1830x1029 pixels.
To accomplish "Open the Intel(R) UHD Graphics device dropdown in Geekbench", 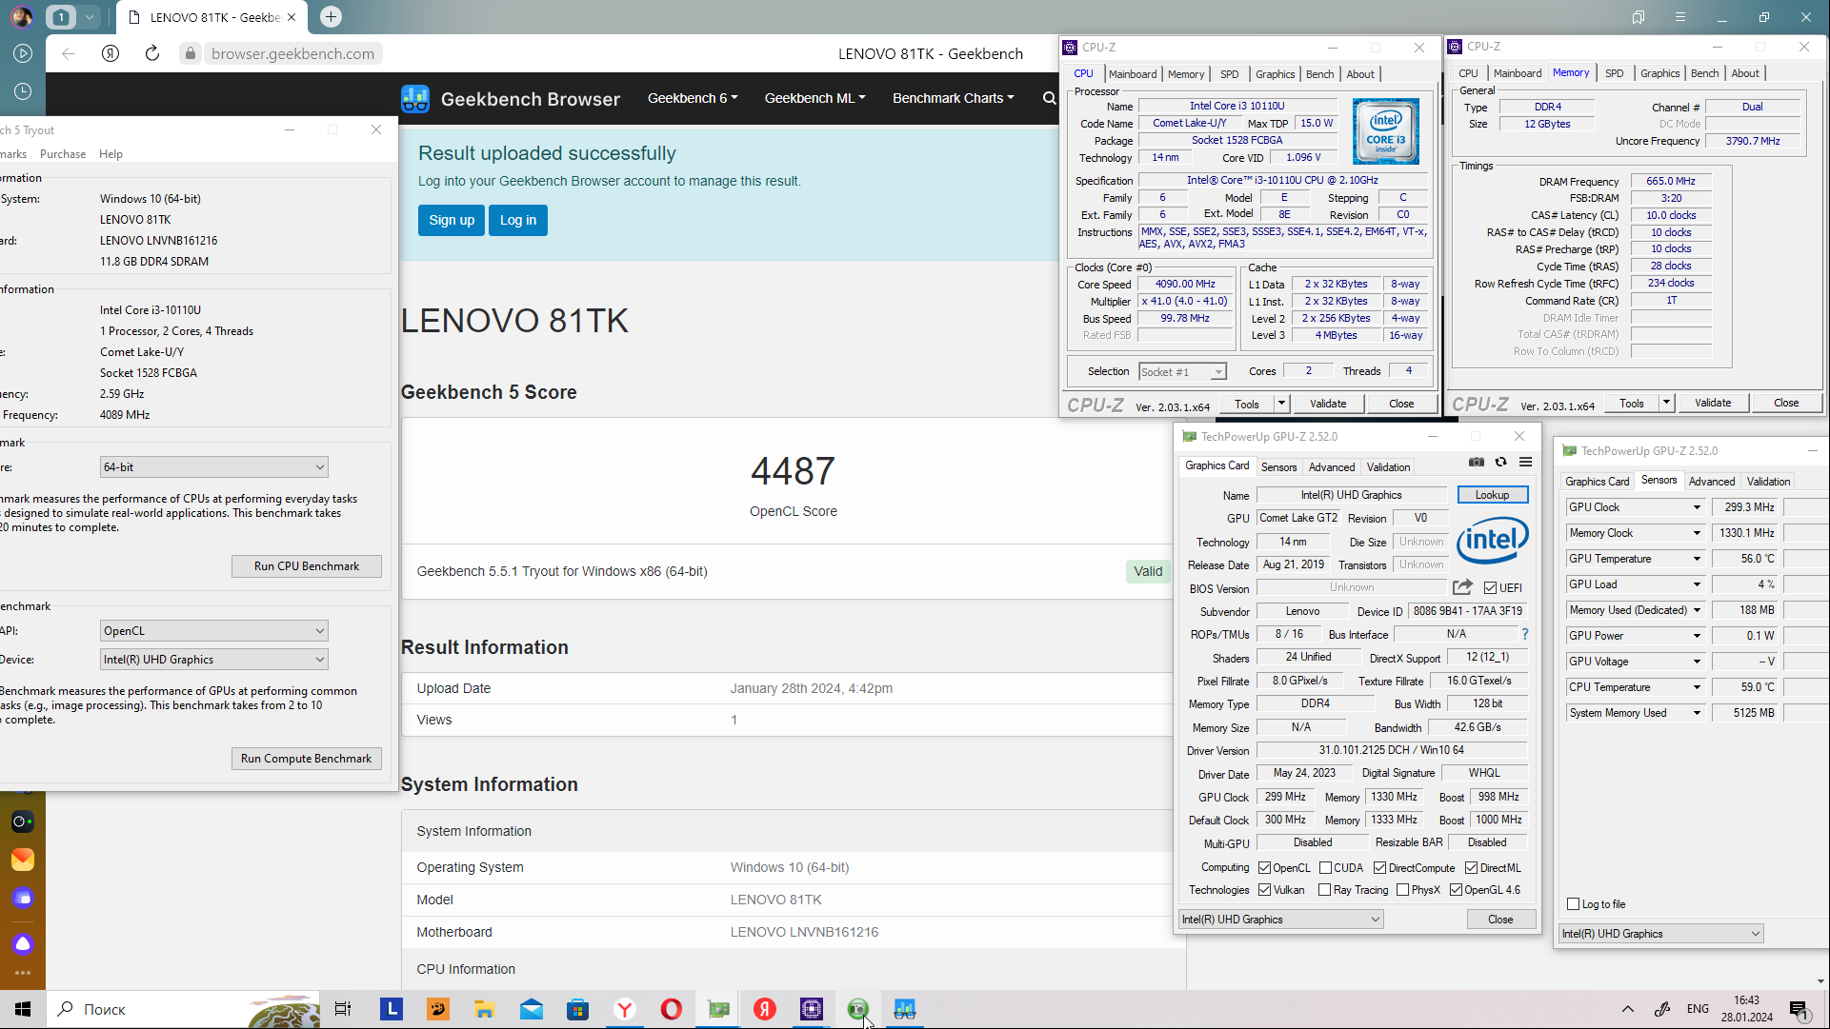I will 213,660.
